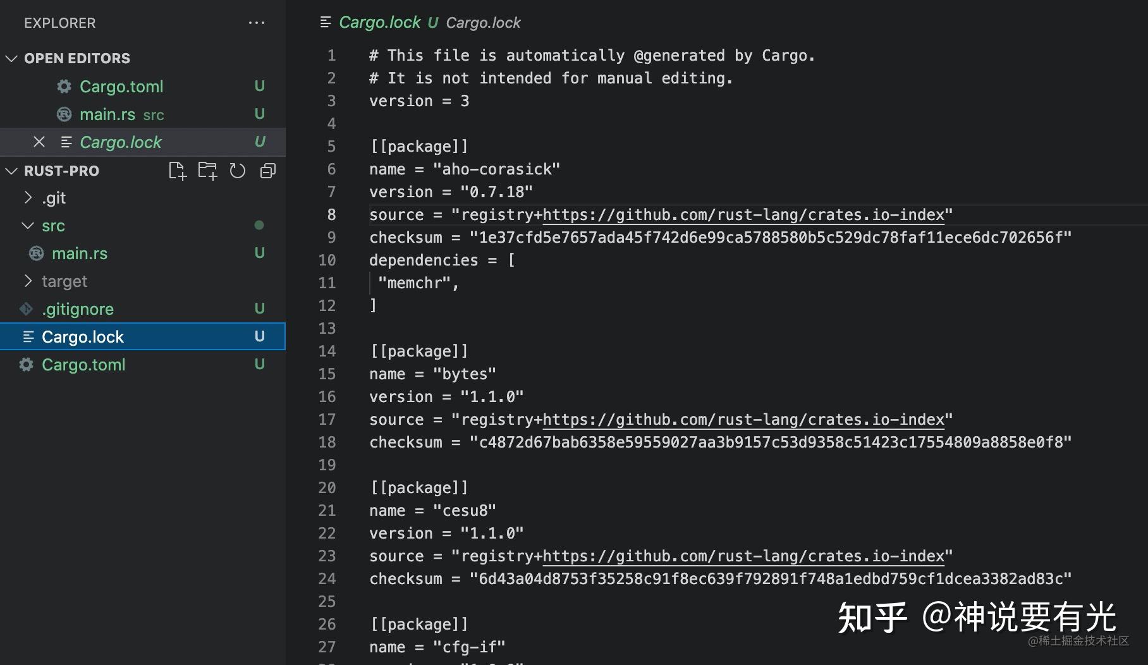Click the git icon beside .gitignore

(26, 308)
